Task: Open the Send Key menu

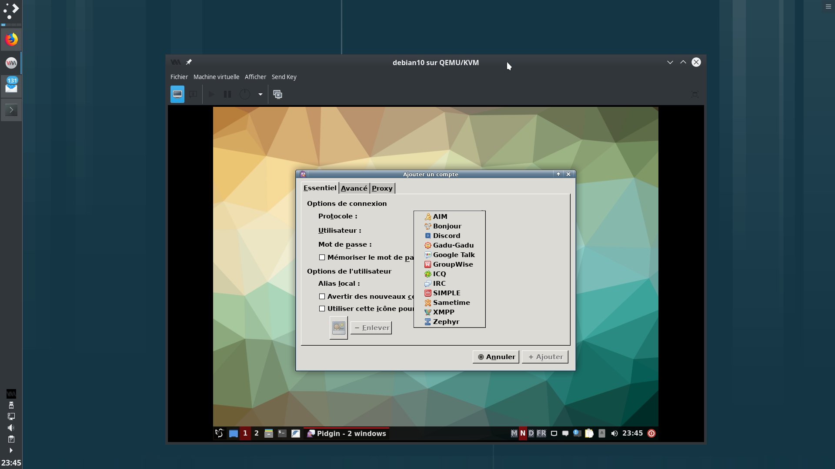Action: pos(284,77)
